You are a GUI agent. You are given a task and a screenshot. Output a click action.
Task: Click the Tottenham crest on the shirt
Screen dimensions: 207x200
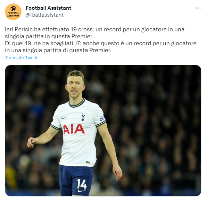click(x=83, y=117)
